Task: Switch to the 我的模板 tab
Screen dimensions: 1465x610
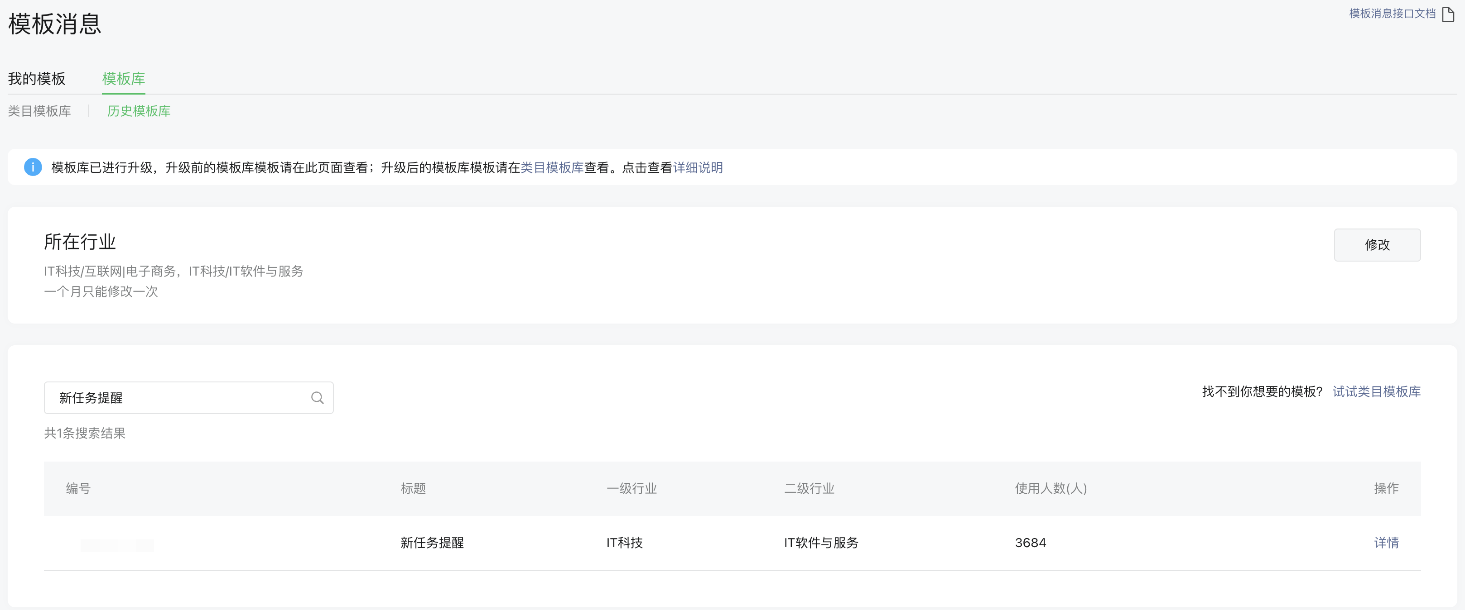Action: (x=36, y=79)
